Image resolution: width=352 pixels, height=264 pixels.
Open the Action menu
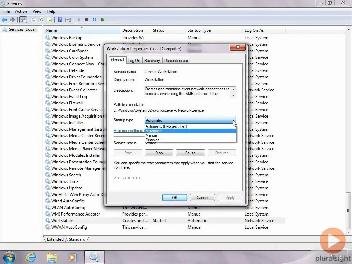(21, 11)
